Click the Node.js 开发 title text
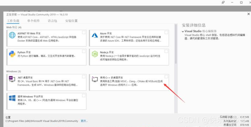Screen dimensions: 251x127 pyautogui.click(x=107, y=52)
